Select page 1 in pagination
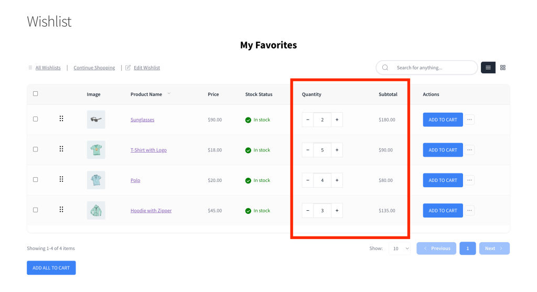This screenshot has width=537, height=292. 467,248
